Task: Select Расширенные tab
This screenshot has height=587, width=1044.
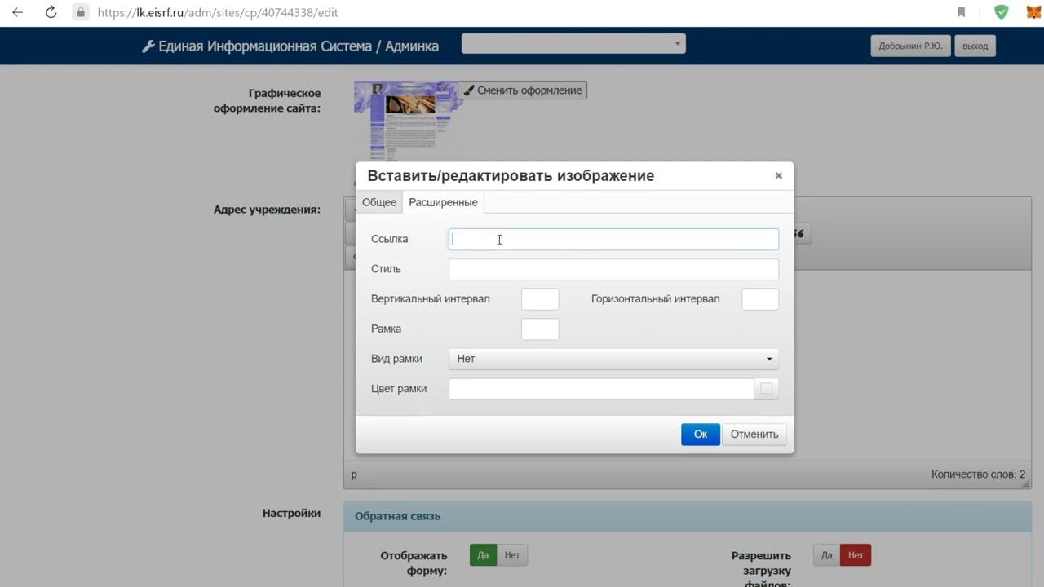Action: click(443, 202)
